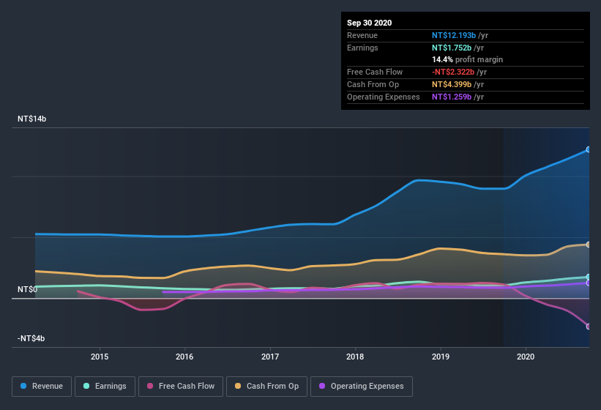Click the Earnings label in tooltip
The image size is (601, 410).
[362, 48]
